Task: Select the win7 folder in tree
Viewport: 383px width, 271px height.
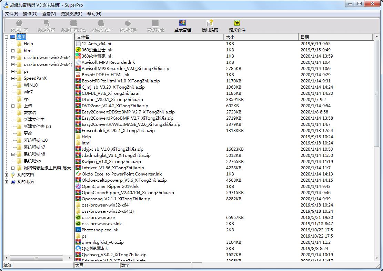Action: pyautogui.click(x=28, y=92)
